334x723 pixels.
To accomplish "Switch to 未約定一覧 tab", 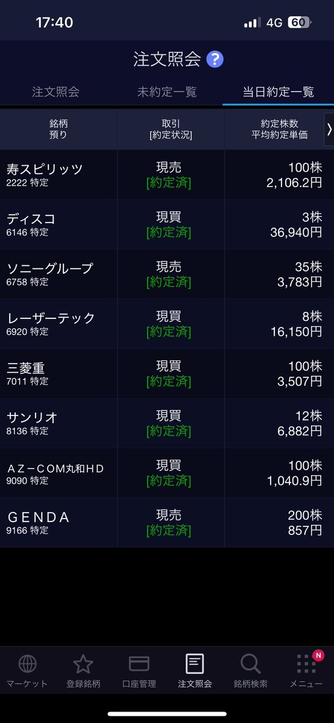I will tap(167, 92).
